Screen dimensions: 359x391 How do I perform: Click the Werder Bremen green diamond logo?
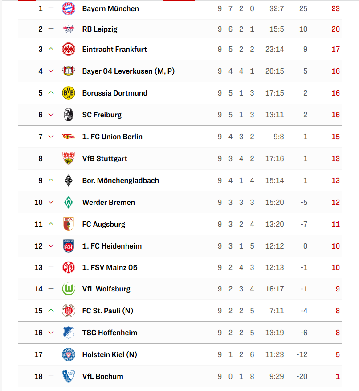point(69,202)
